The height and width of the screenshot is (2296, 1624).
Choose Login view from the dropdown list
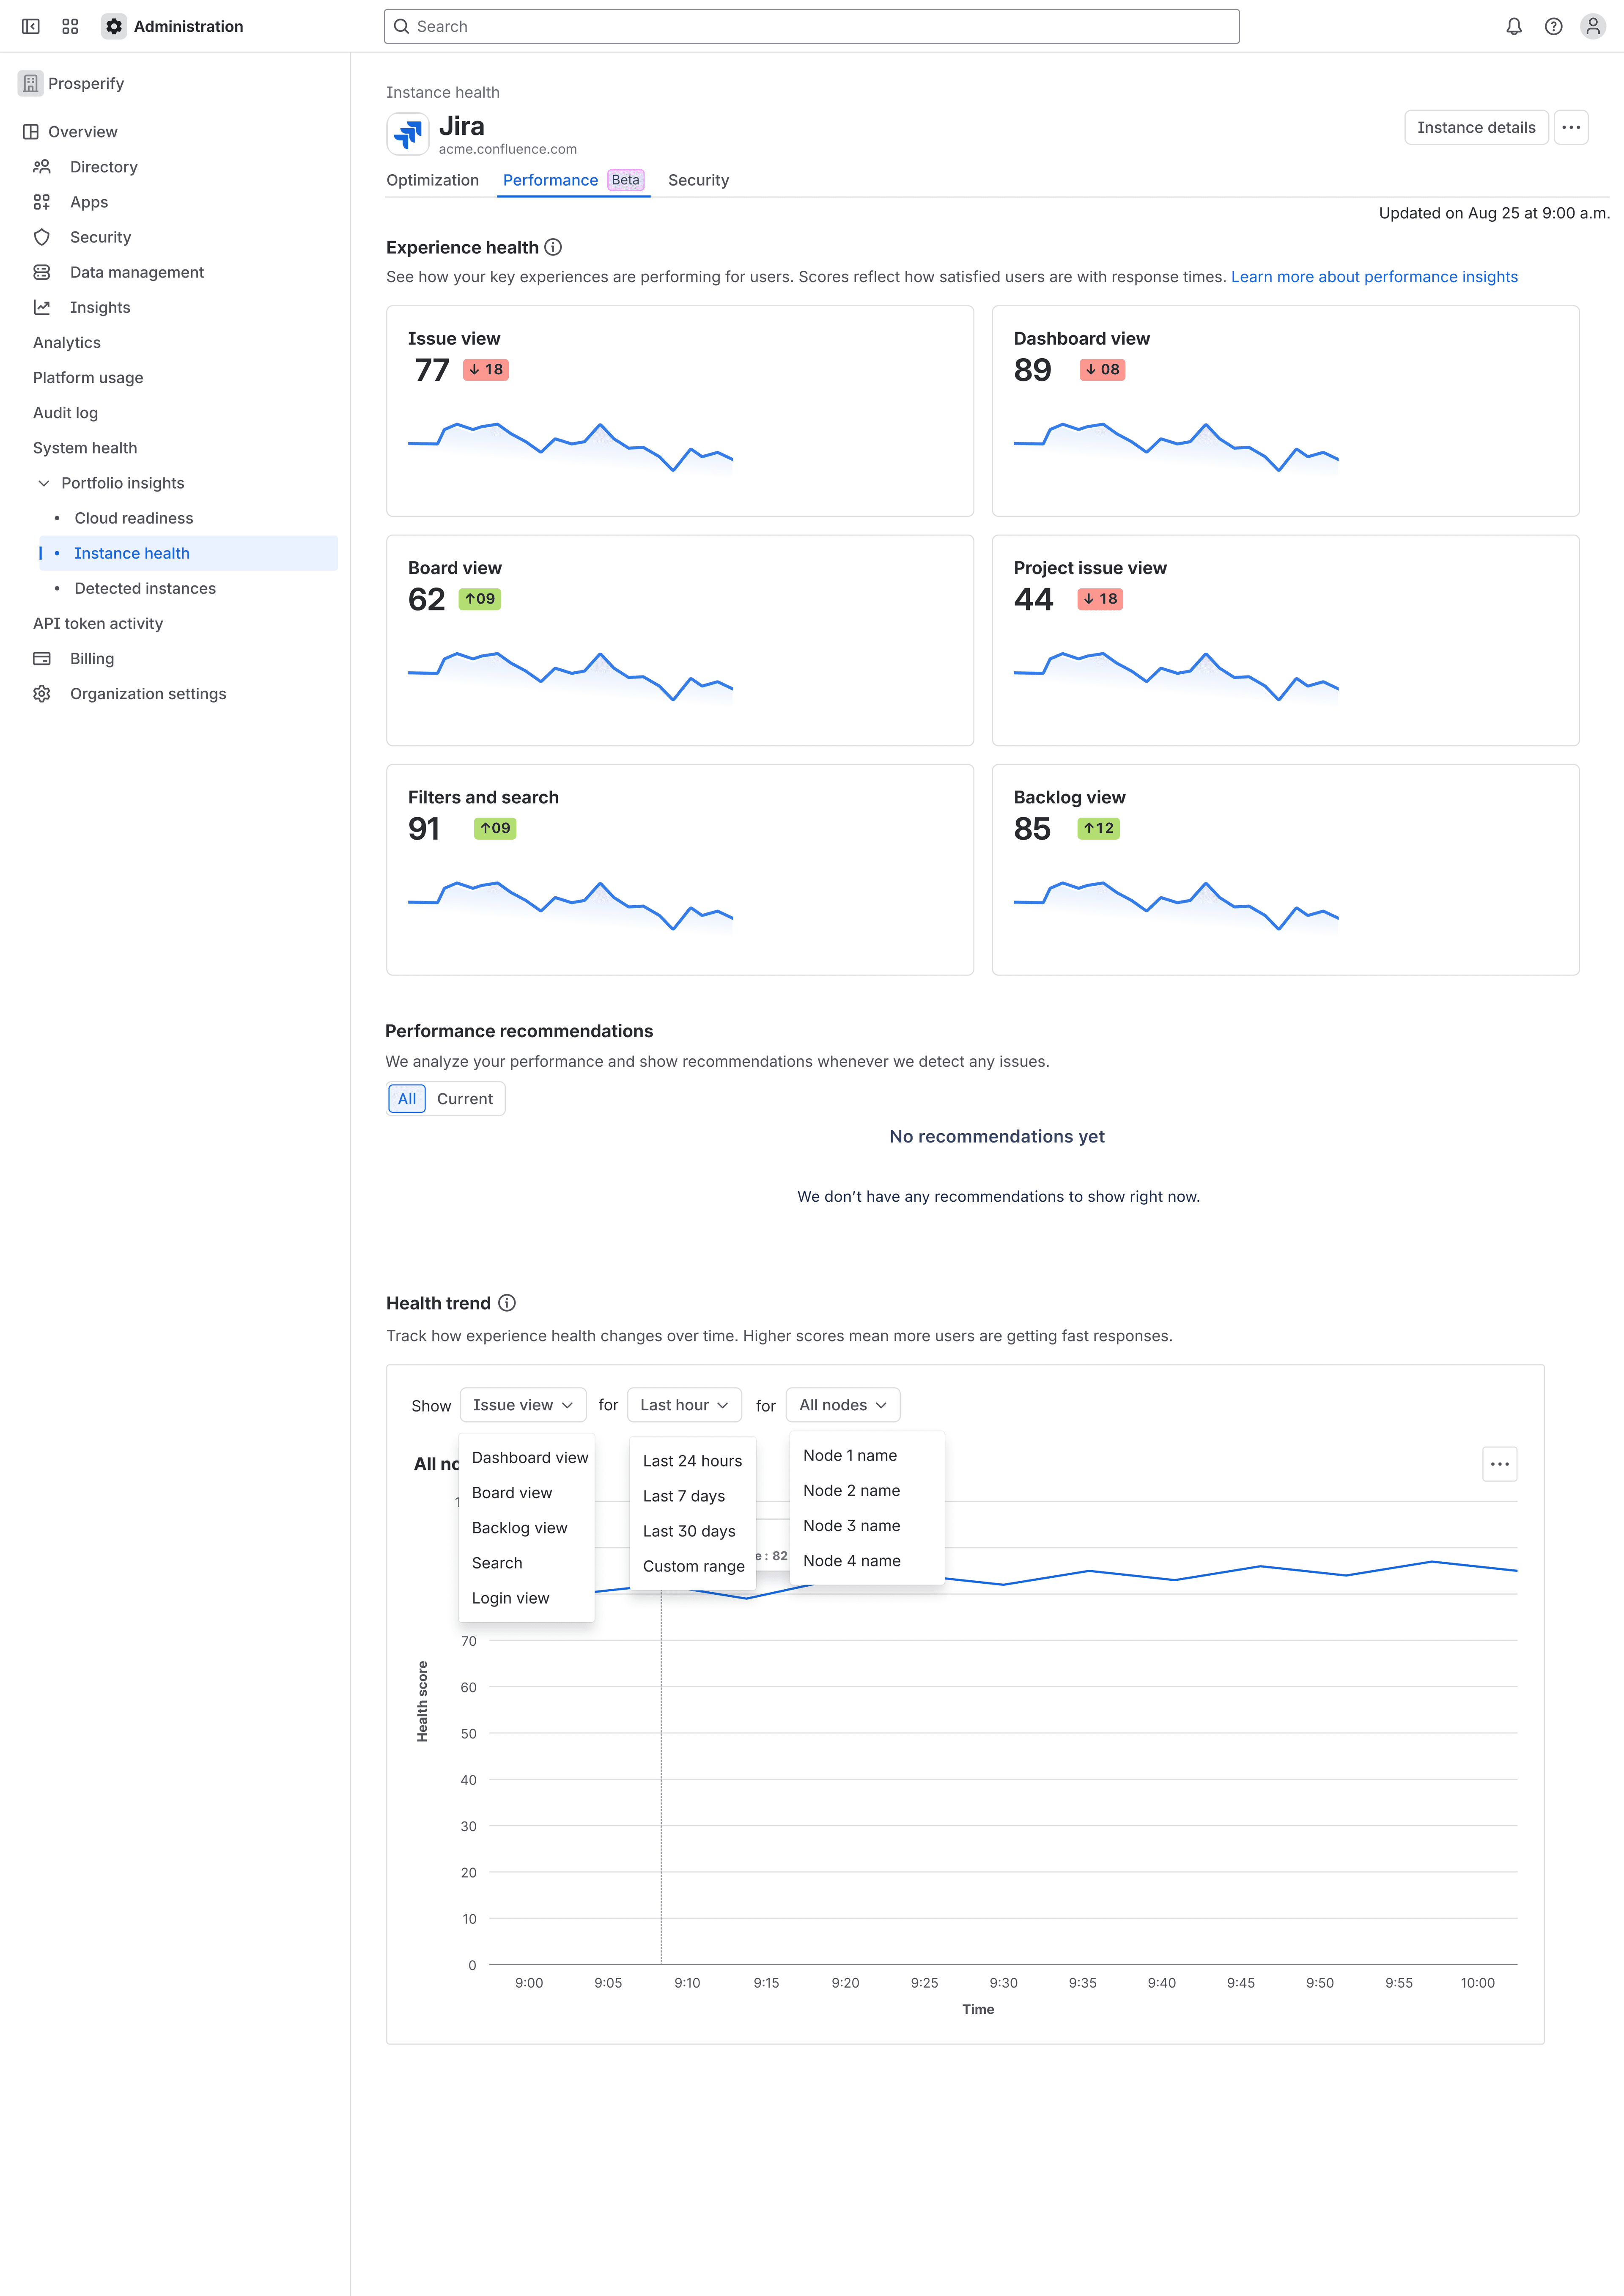coord(527,1598)
